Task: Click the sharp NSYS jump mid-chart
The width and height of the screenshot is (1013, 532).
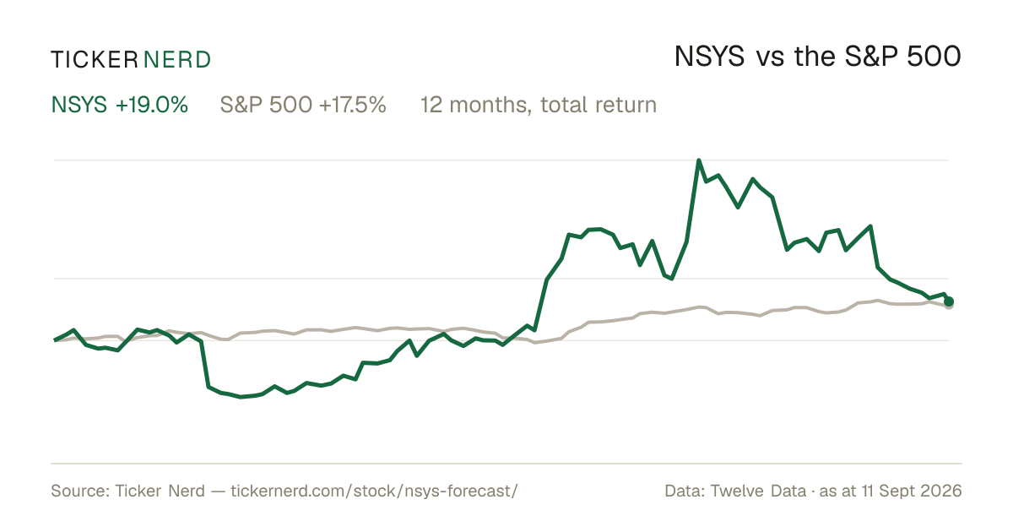Action: (541, 304)
